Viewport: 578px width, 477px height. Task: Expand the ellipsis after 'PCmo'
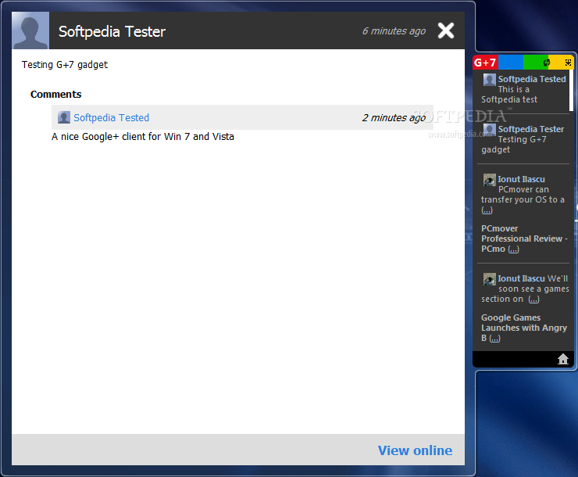(513, 249)
